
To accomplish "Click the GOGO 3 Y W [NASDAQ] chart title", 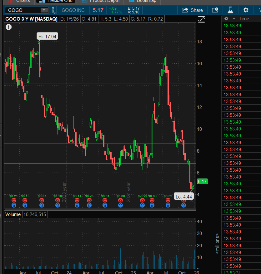I will tap(31, 19).
